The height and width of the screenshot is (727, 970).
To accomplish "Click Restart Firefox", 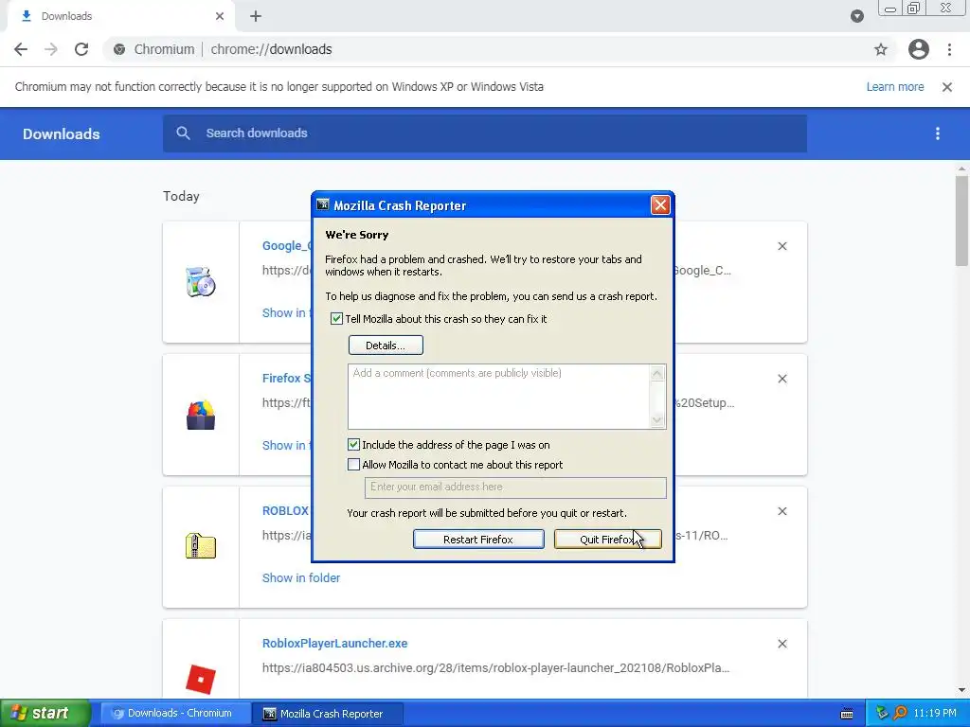I will [x=478, y=539].
